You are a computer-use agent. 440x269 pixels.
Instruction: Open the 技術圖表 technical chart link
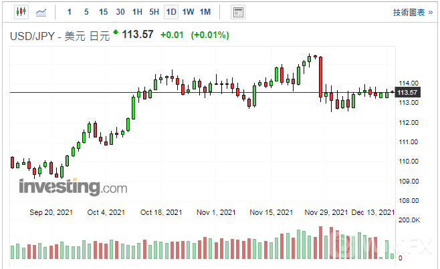coord(413,12)
